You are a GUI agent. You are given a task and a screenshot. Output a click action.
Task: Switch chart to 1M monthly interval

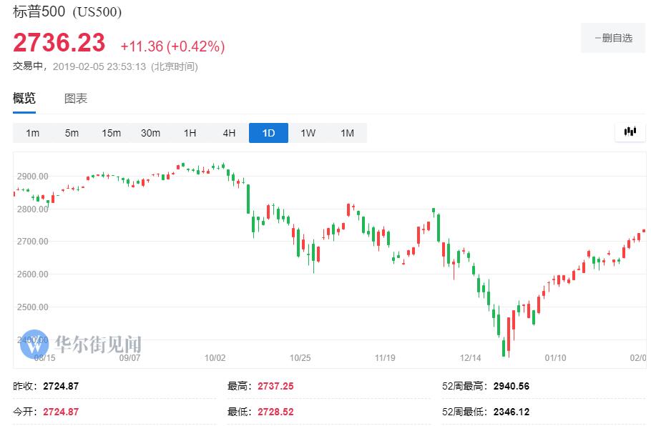[348, 133]
